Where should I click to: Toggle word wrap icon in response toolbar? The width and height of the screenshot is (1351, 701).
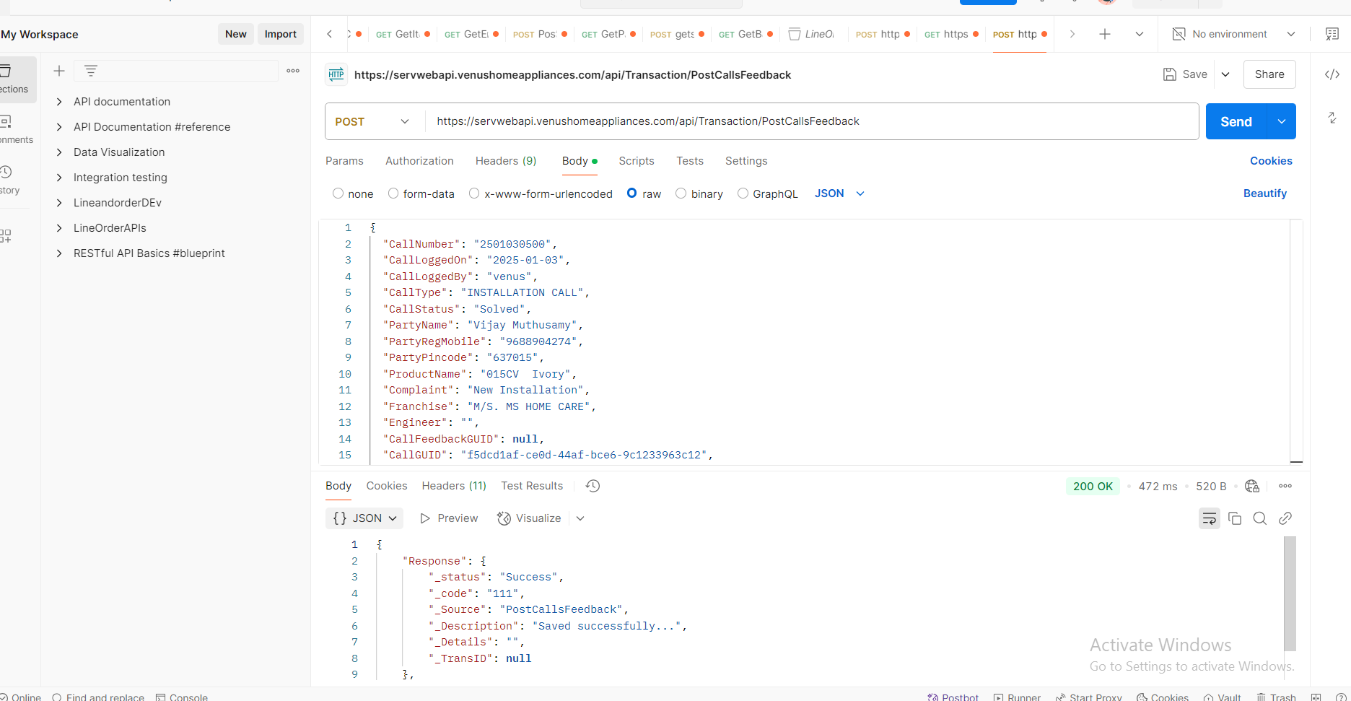(x=1210, y=518)
